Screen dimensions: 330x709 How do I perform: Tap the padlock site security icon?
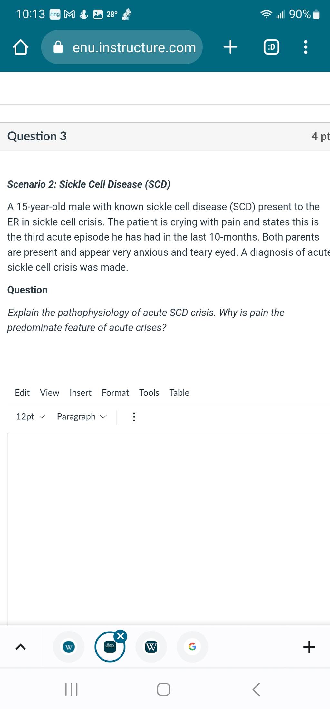pyautogui.click(x=58, y=47)
